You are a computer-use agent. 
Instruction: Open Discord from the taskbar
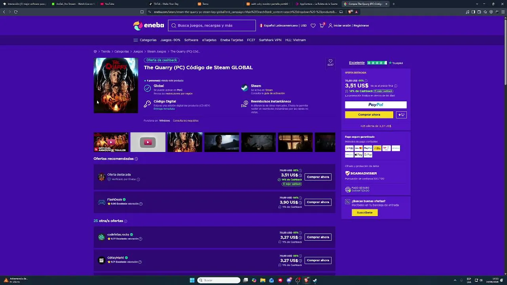pos(289,280)
